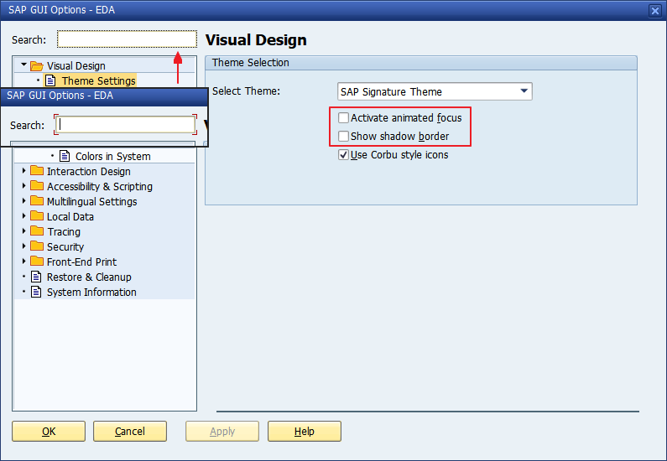Select Security tree label
The height and width of the screenshot is (461, 667).
coord(65,247)
